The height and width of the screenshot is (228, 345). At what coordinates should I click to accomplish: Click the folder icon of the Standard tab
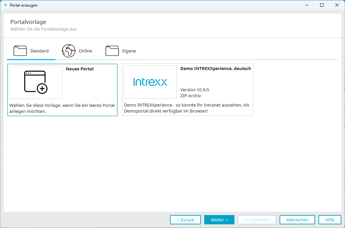click(x=20, y=51)
